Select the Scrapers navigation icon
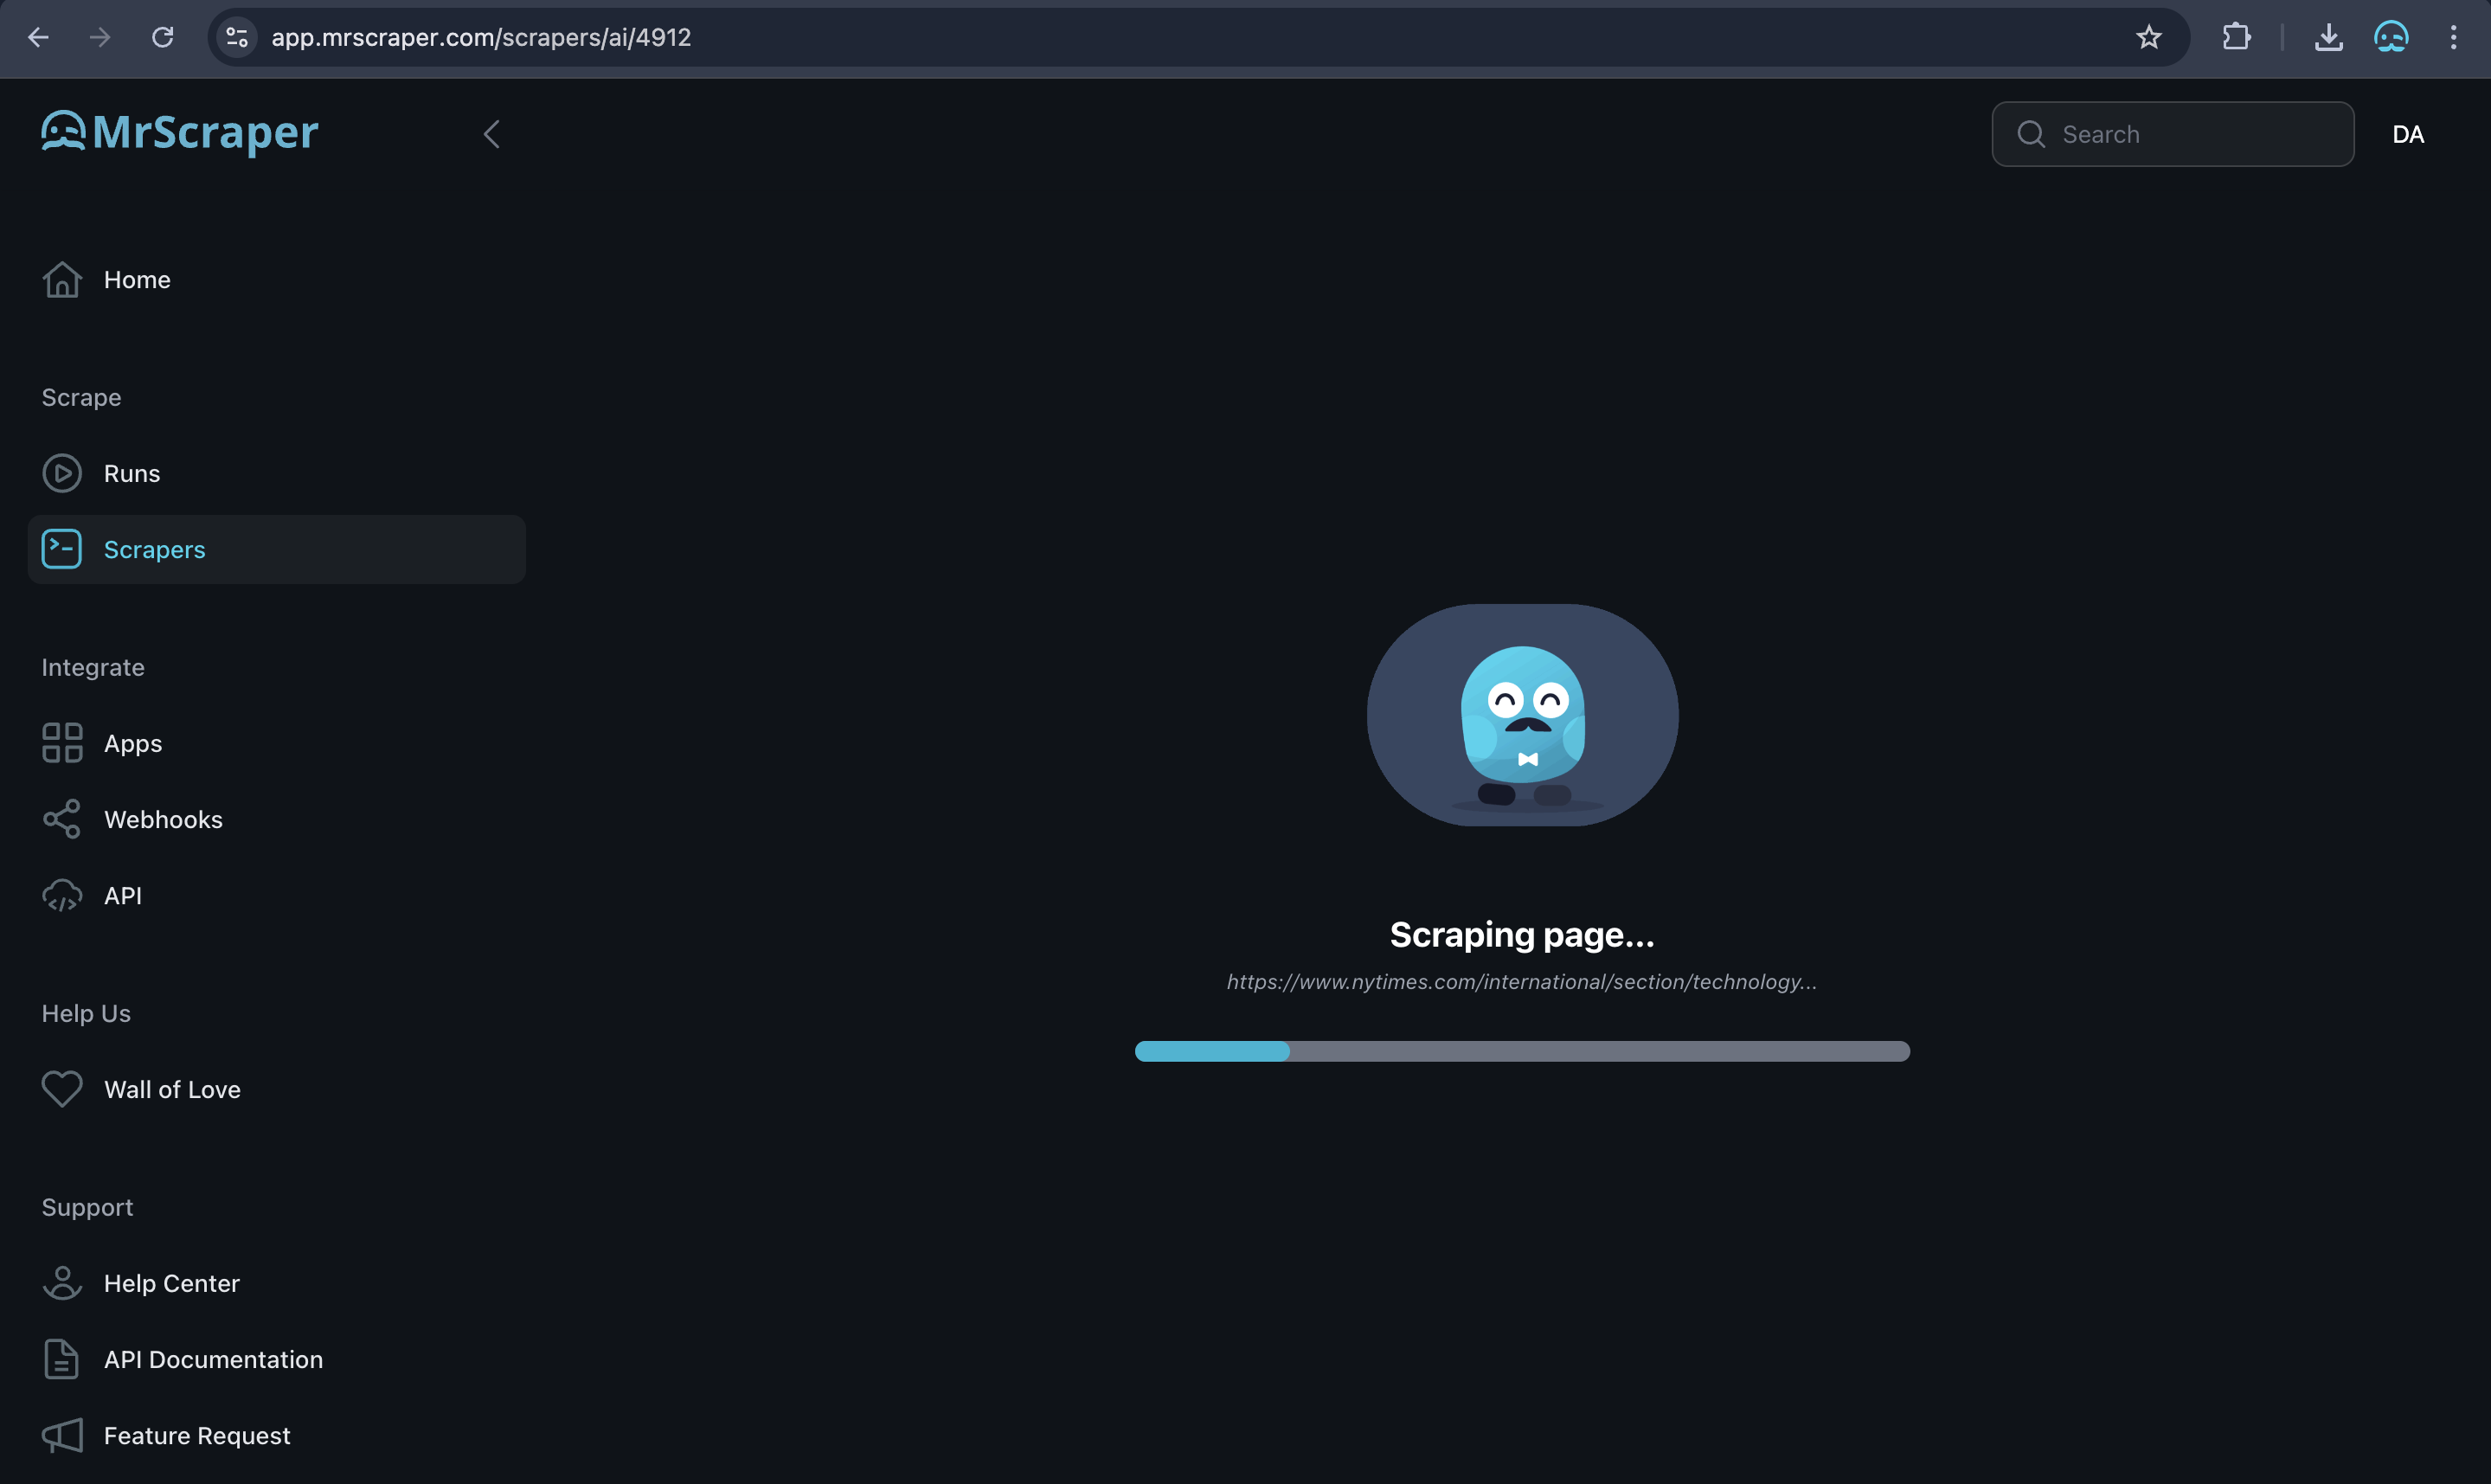The image size is (2491, 1484). (60, 548)
